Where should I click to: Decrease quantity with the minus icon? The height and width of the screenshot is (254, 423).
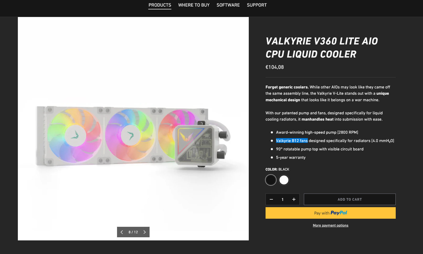[x=271, y=199]
